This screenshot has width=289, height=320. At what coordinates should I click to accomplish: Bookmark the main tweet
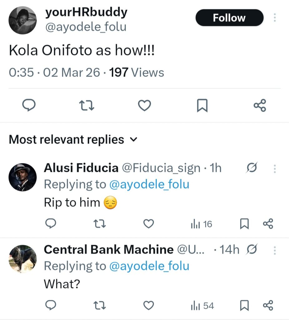[202, 106]
